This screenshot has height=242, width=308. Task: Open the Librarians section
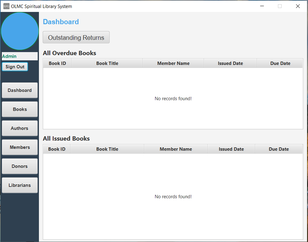click(x=20, y=185)
